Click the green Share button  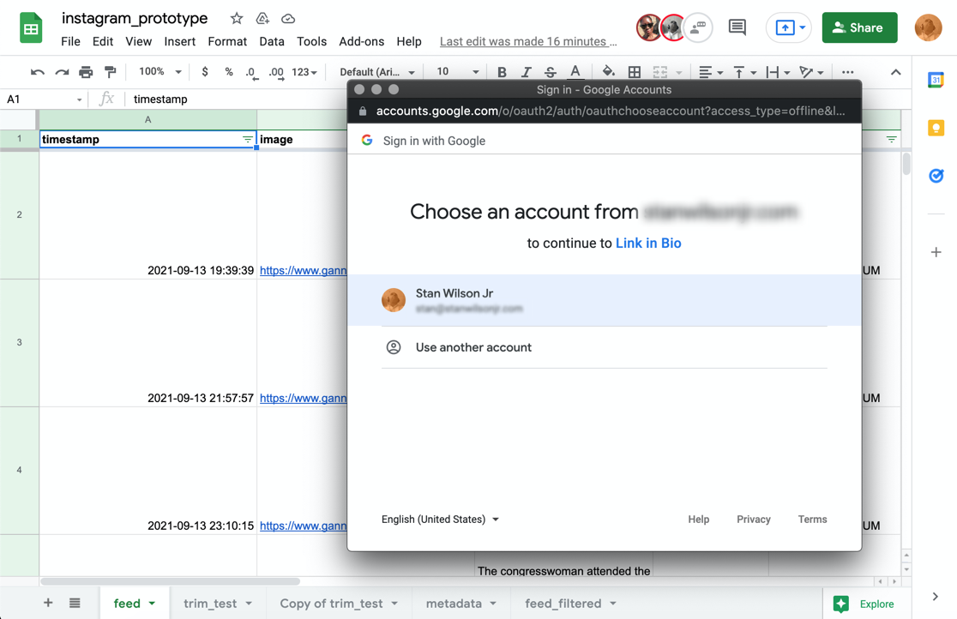(x=859, y=27)
